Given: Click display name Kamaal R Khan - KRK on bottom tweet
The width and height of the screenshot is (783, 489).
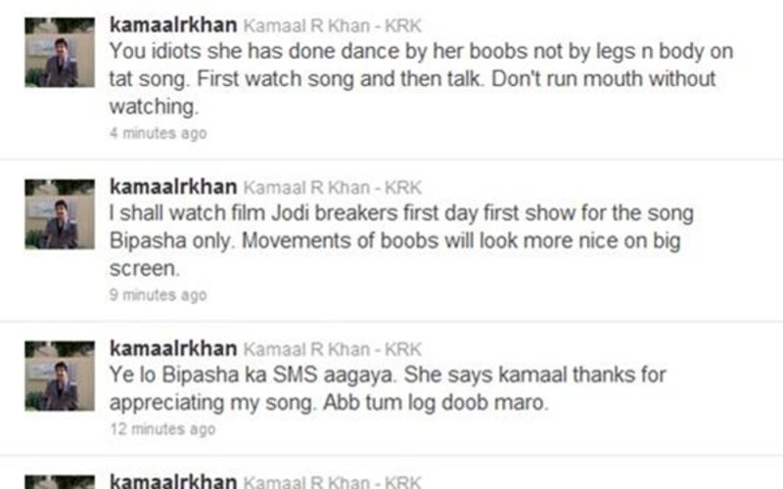Looking at the screenshot, I should click(x=333, y=482).
